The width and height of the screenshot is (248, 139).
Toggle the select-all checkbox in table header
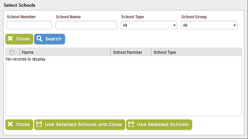(x=12, y=52)
